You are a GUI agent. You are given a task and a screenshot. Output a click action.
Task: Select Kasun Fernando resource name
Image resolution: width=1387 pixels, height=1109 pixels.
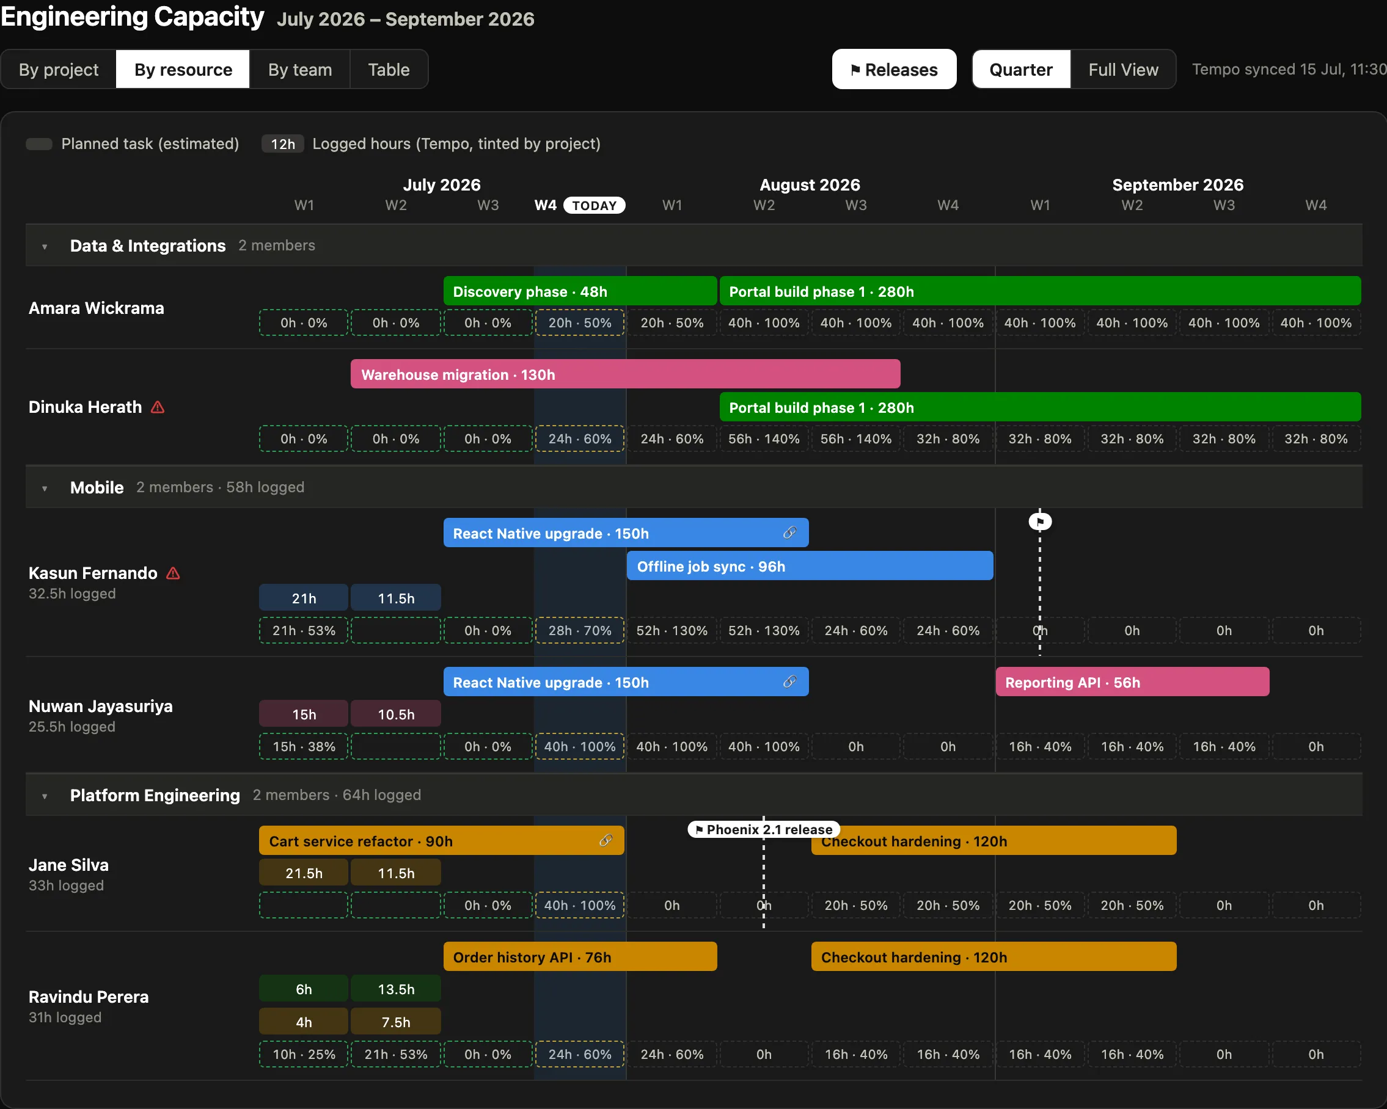(x=93, y=573)
